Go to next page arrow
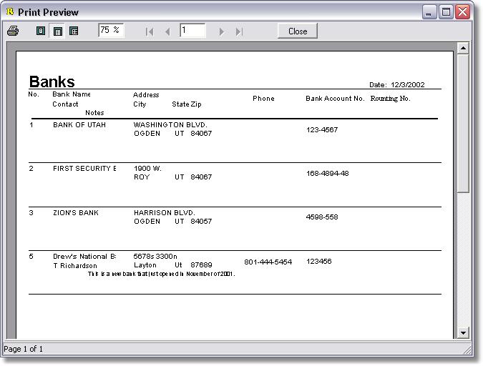This screenshot has height=366, width=483. [221, 31]
